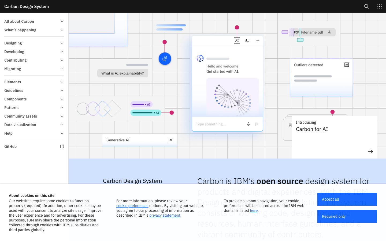Screen dimensions: 386x241
Task: Click the Outliers detected card title
Action: pyautogui.click(x=309, y=65)
